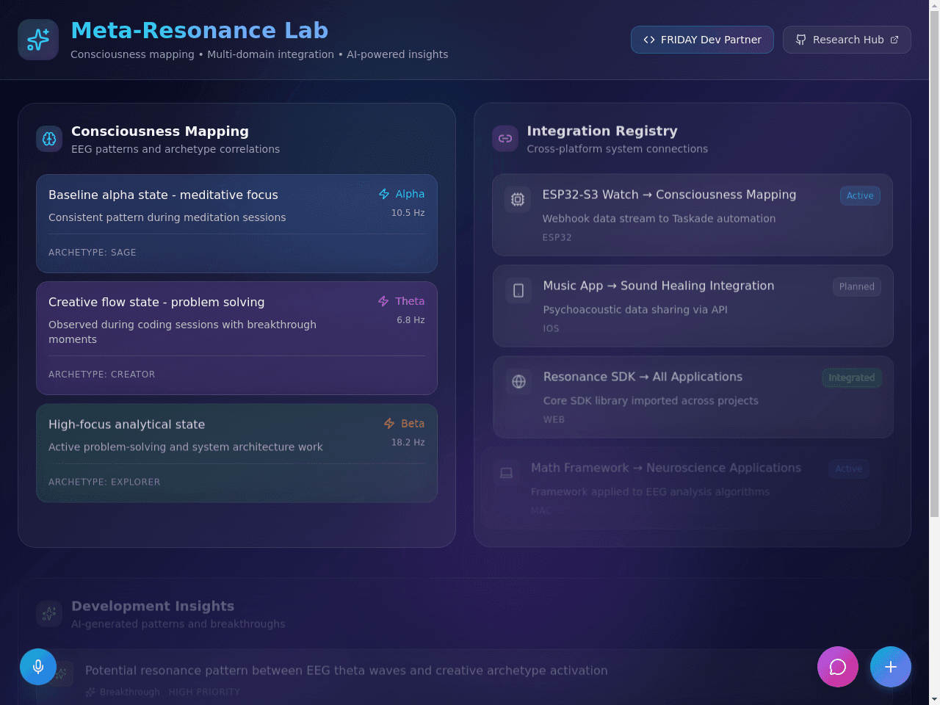Click the Consciousness Mapping heading

click(x=160, y=131)
